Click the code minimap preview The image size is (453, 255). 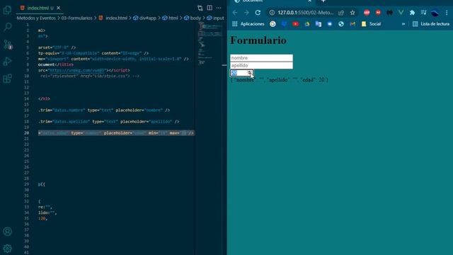210,43
